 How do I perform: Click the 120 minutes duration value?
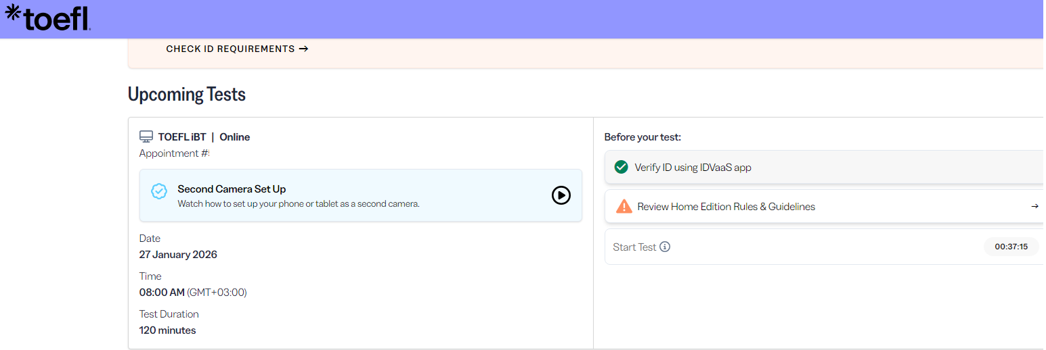(167, 330)
